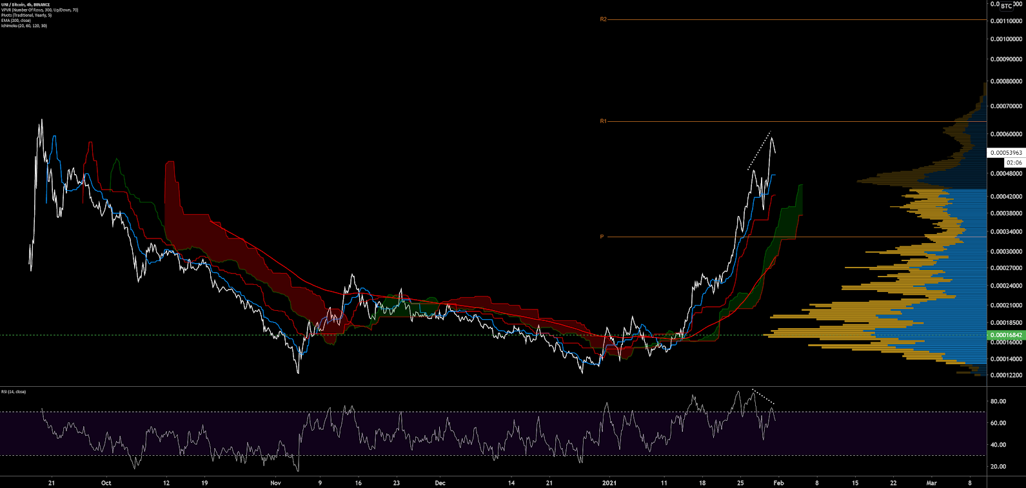Select the P pivot level label

click(x=602, y=237)
